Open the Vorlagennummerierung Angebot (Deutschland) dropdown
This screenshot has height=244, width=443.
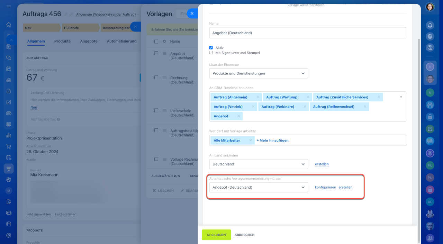click(259, 187)
